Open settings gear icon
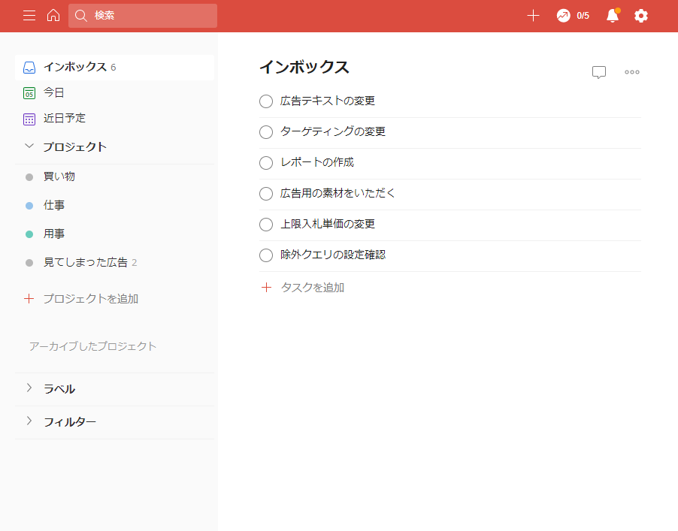678x531 pixels. 641,16
